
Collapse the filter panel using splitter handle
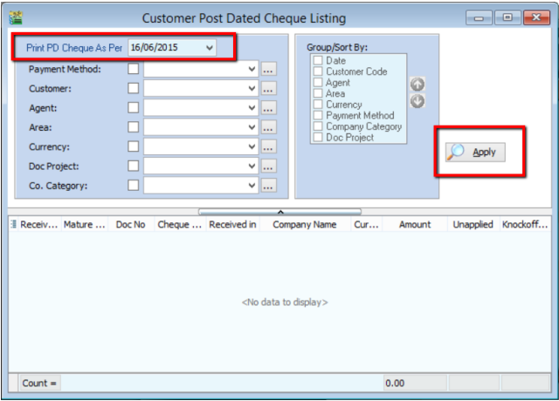point(279,210)
